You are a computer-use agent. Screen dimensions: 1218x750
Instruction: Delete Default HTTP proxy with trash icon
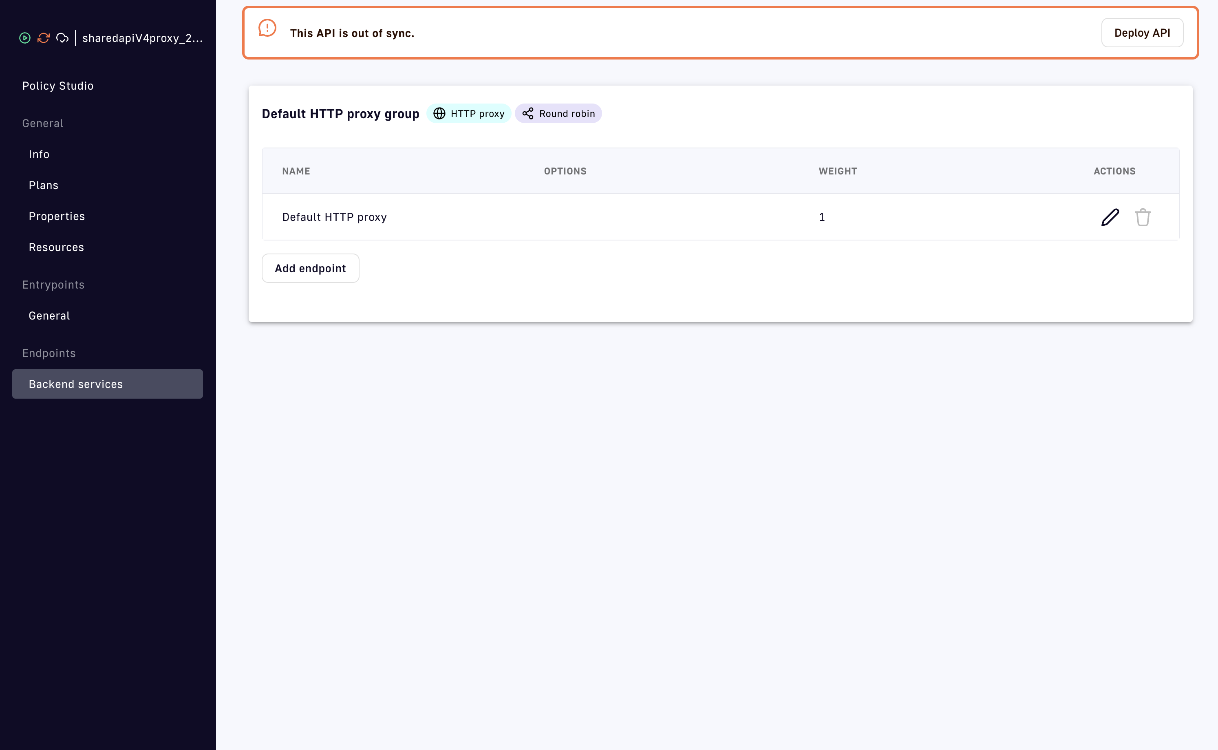1143,217
